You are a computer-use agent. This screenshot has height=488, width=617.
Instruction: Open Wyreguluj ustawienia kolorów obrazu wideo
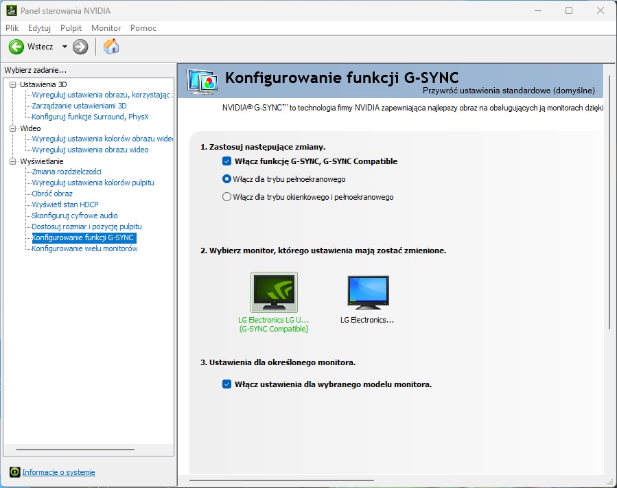tap(102, 139)
